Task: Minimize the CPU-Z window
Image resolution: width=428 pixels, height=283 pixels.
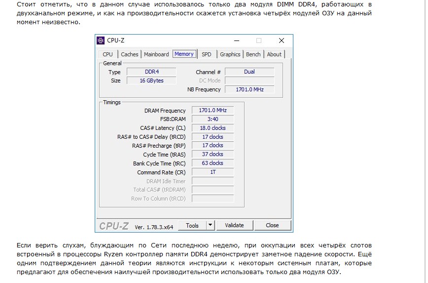Action: pos(237,40)
